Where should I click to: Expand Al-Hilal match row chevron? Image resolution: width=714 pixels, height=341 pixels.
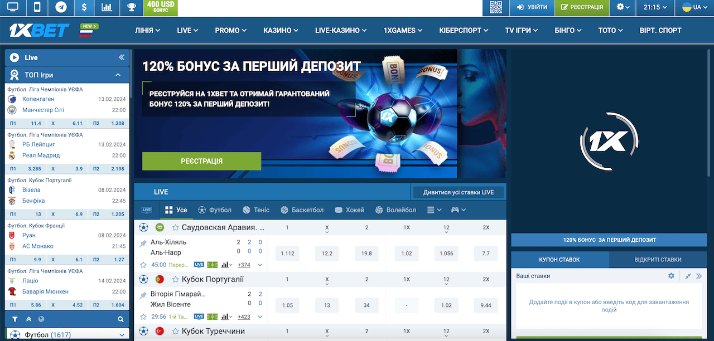[x=260, y=265]
